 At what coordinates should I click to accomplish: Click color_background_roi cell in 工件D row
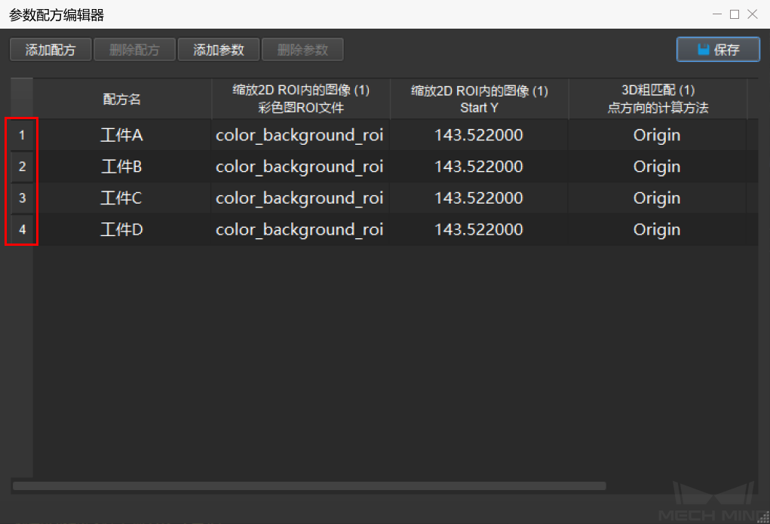click(x=300, y=229)
